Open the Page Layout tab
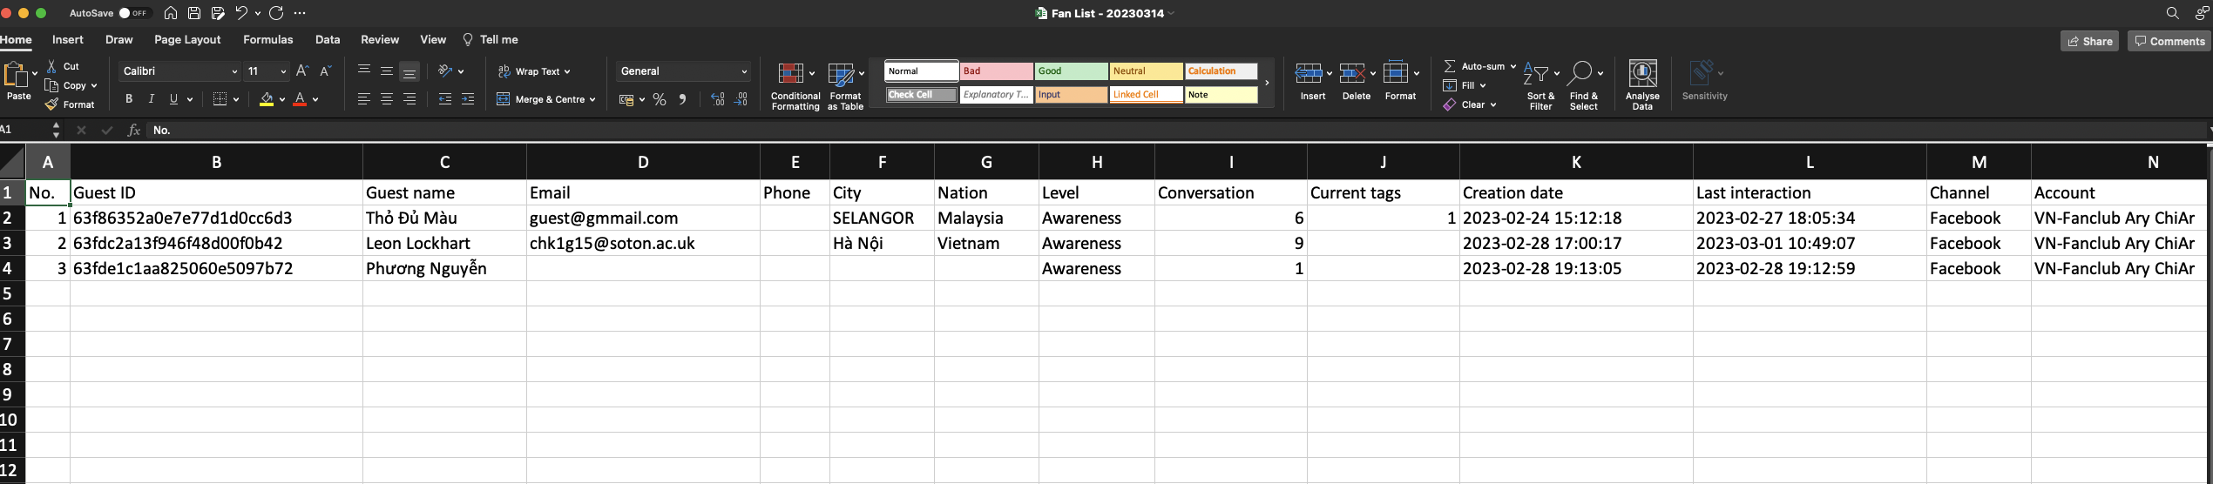This screenshot has height=484, width=2213. [x=187, y=40]
